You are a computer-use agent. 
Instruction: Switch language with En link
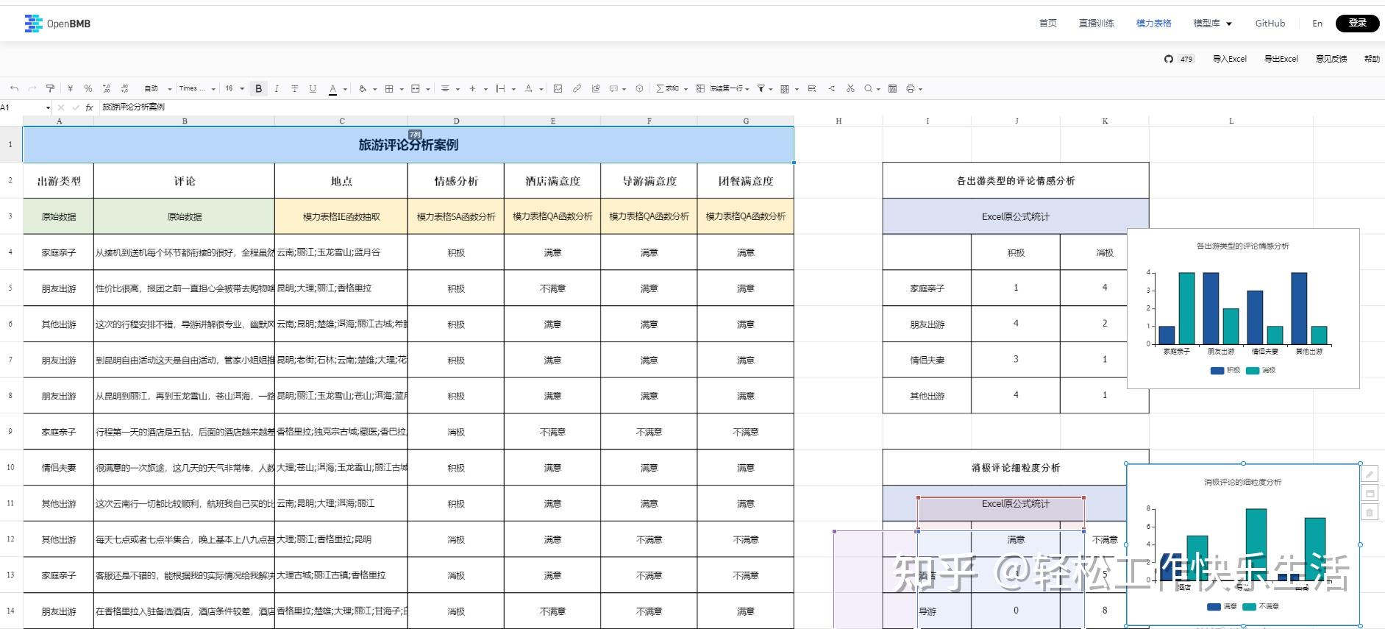click(x=1317, y=24)
